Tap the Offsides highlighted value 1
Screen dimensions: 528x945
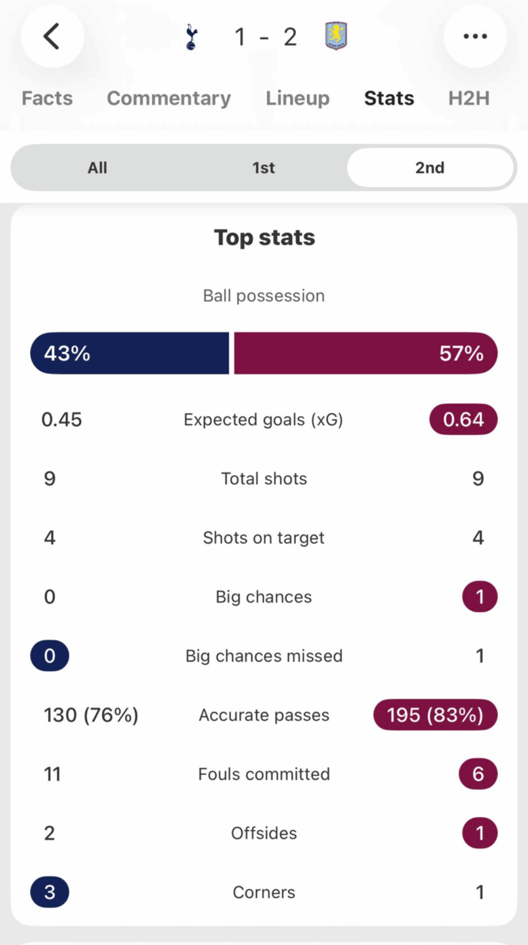coord(479,833)
